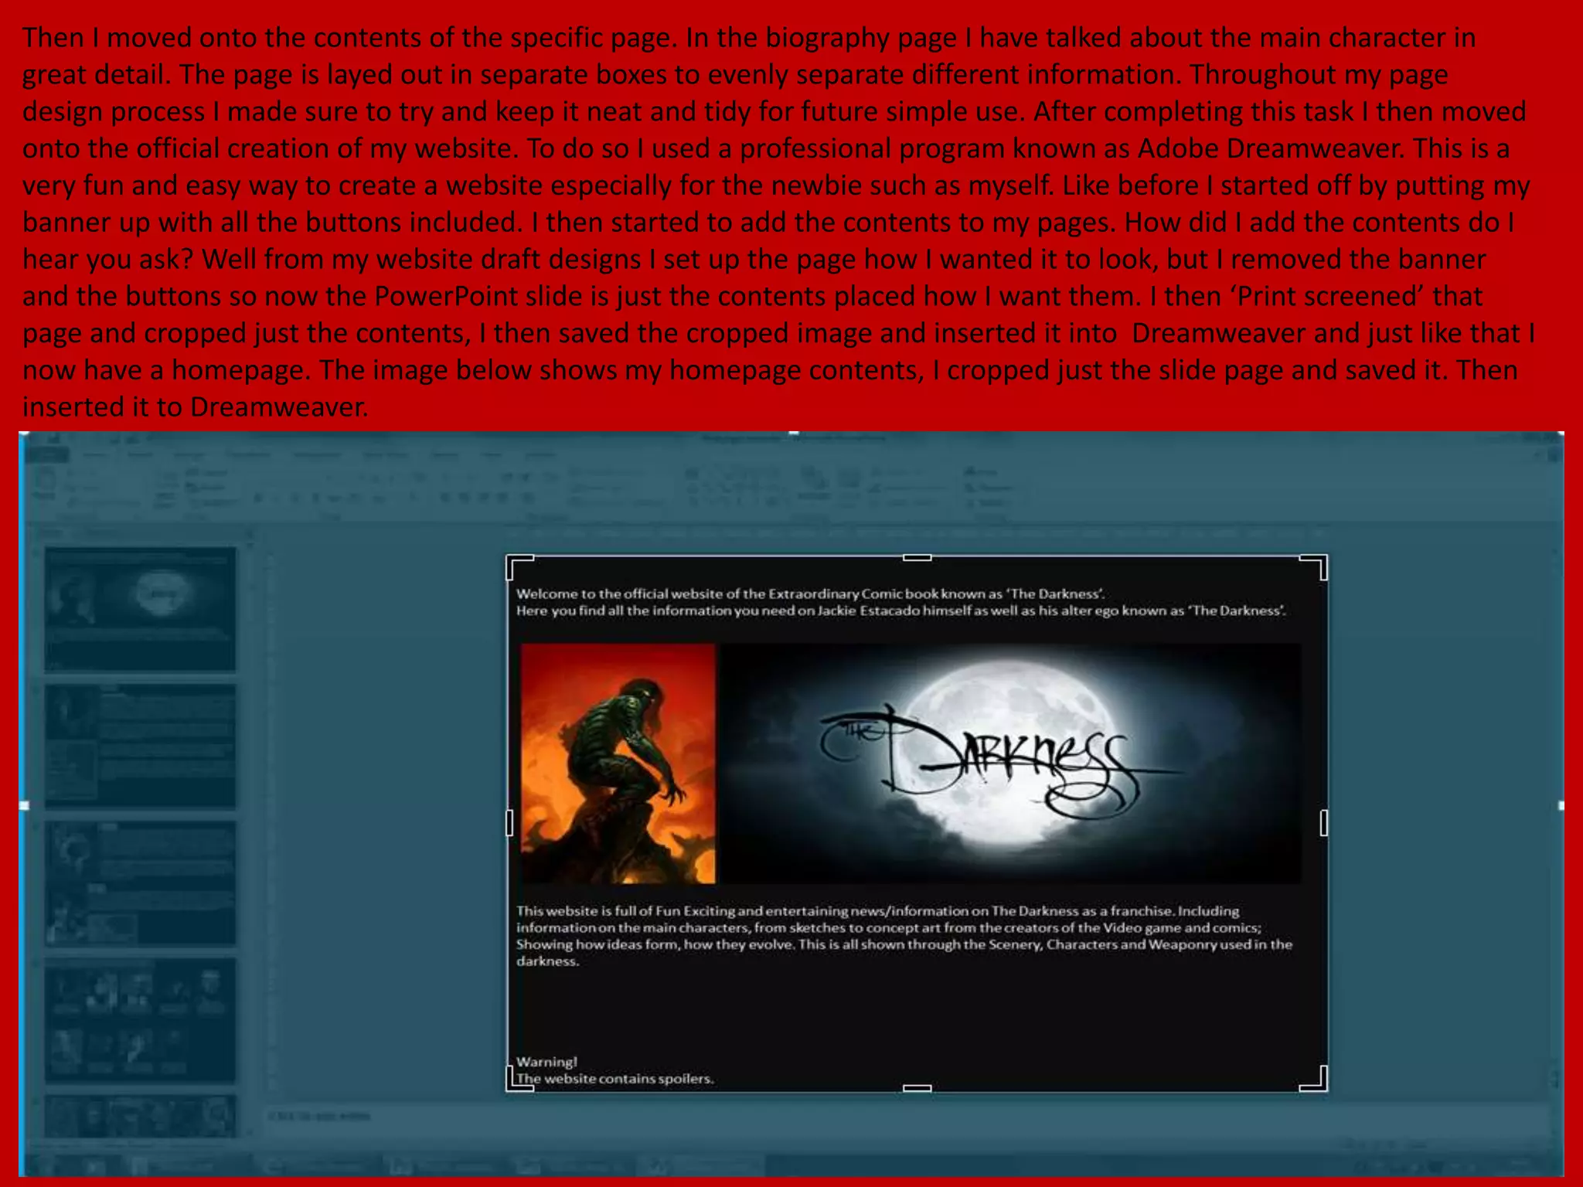Click the moon image with 'The Darkness' logo
The height and width of the screenshot is (1187, 1583).
point(1010,764)
